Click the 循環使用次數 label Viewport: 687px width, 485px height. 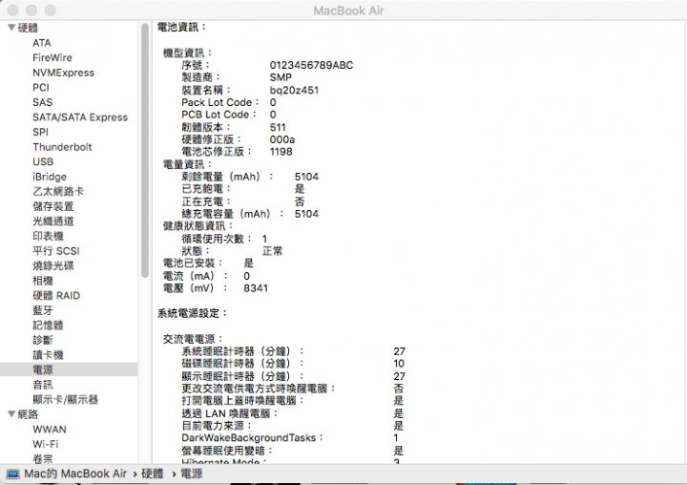point(217,239)
